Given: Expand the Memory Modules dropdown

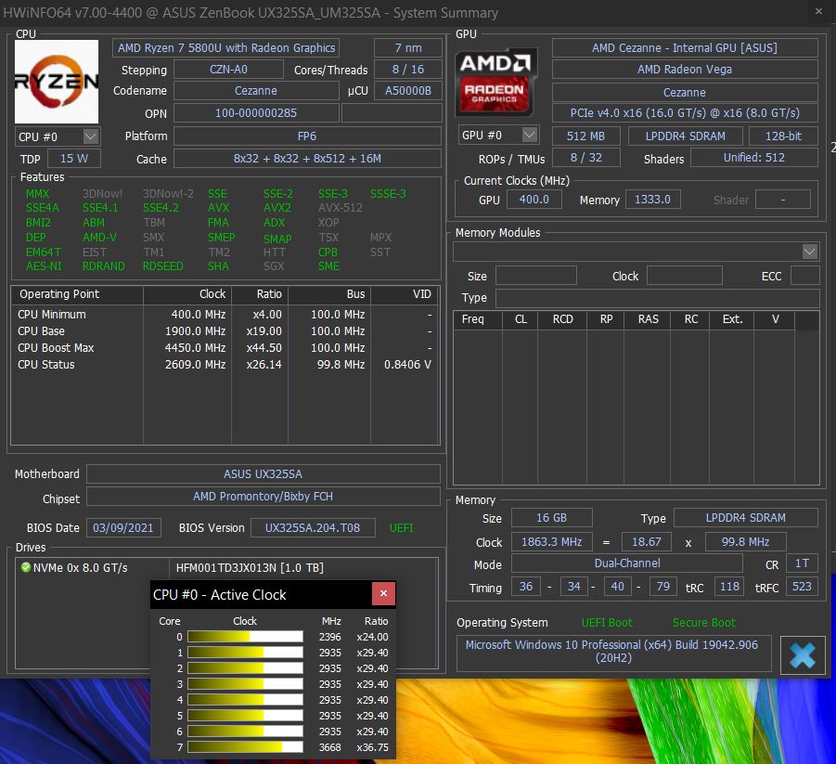Looking at the screenshot, I should tap(810, 252).
